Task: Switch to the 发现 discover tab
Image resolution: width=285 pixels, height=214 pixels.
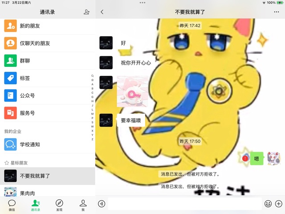Action: click(59, 206)
